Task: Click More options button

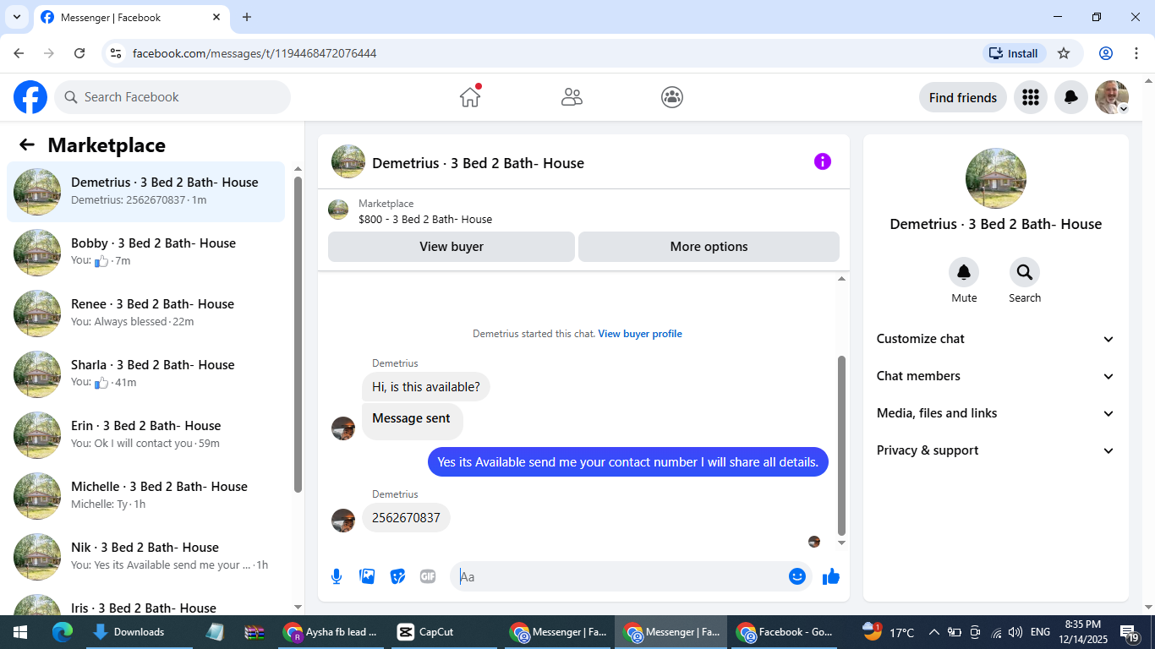Action: 709,247
